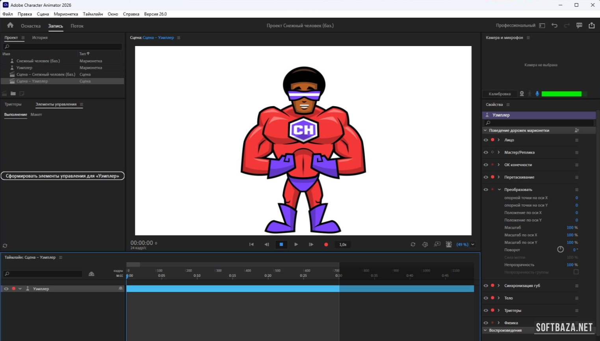This screenshot has height=341, width=600.
Task: Hide the Лицо behavior with eye icon
Action: pos(486,140)
